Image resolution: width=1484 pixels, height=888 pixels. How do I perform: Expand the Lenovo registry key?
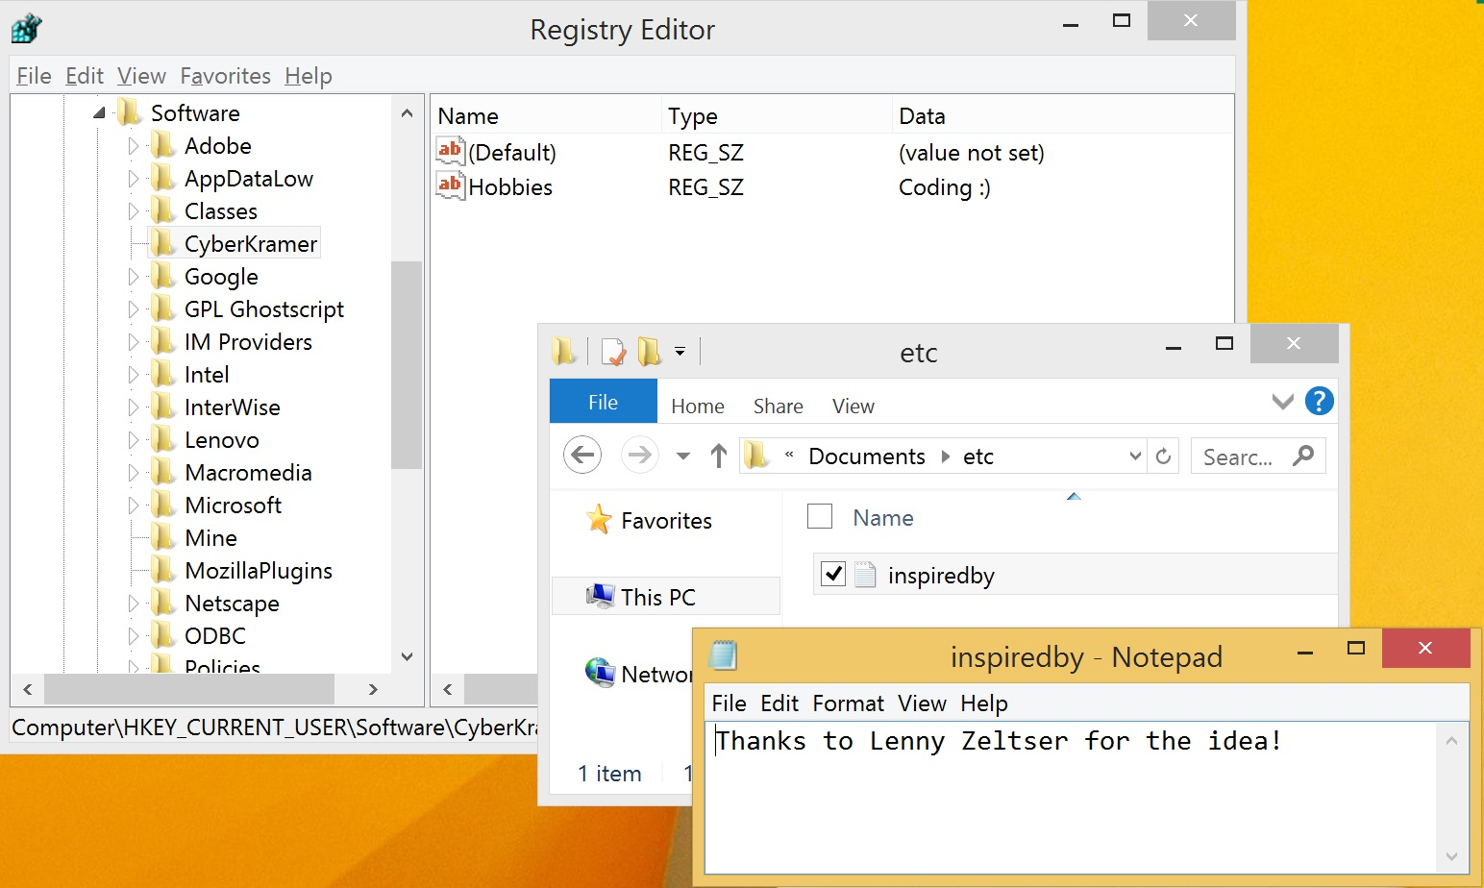click(x=134, y=440)
